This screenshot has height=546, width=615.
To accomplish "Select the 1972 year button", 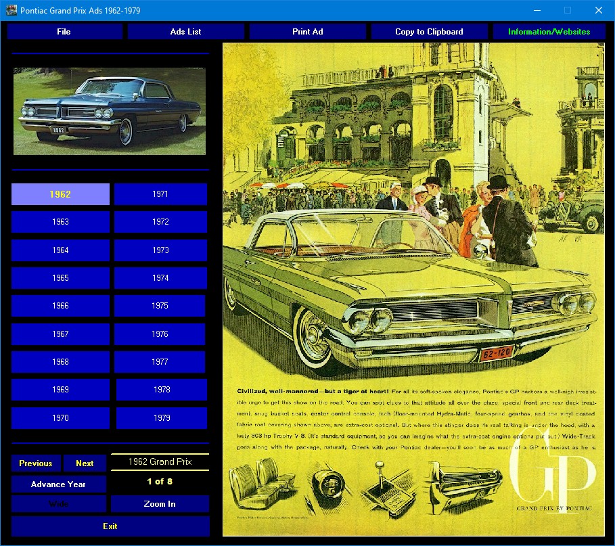I will [x=160, y=222].
